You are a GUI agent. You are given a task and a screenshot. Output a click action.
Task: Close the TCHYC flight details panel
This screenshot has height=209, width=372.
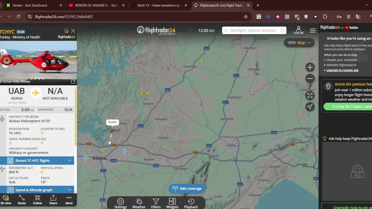coord(73,31)
